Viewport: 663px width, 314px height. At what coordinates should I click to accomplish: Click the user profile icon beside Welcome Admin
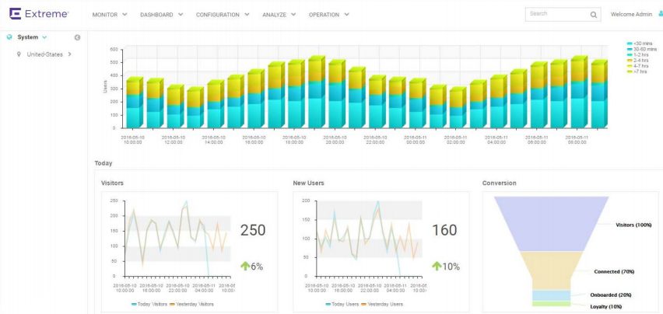coord(658,14)
